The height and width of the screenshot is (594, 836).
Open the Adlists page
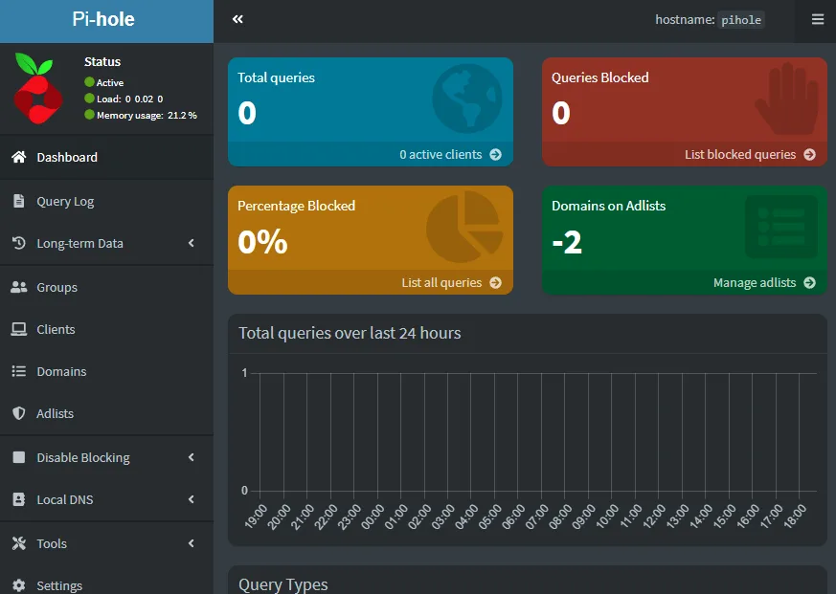coord(106,413)
